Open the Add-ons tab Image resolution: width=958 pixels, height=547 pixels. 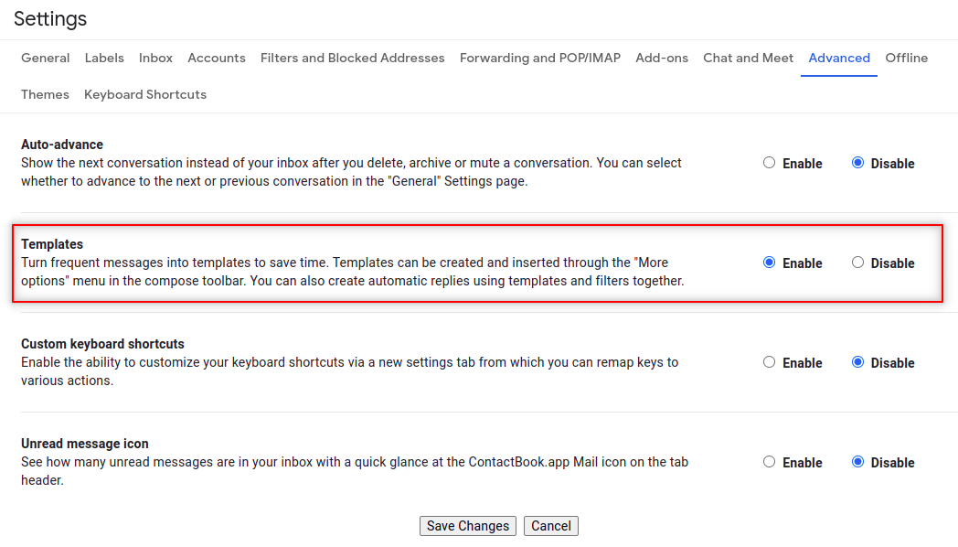[662, 58]
